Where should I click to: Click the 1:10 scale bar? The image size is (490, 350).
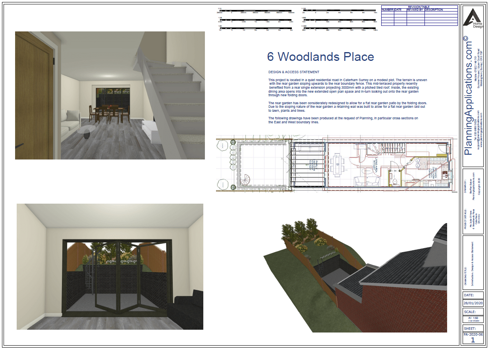point(256,11)
